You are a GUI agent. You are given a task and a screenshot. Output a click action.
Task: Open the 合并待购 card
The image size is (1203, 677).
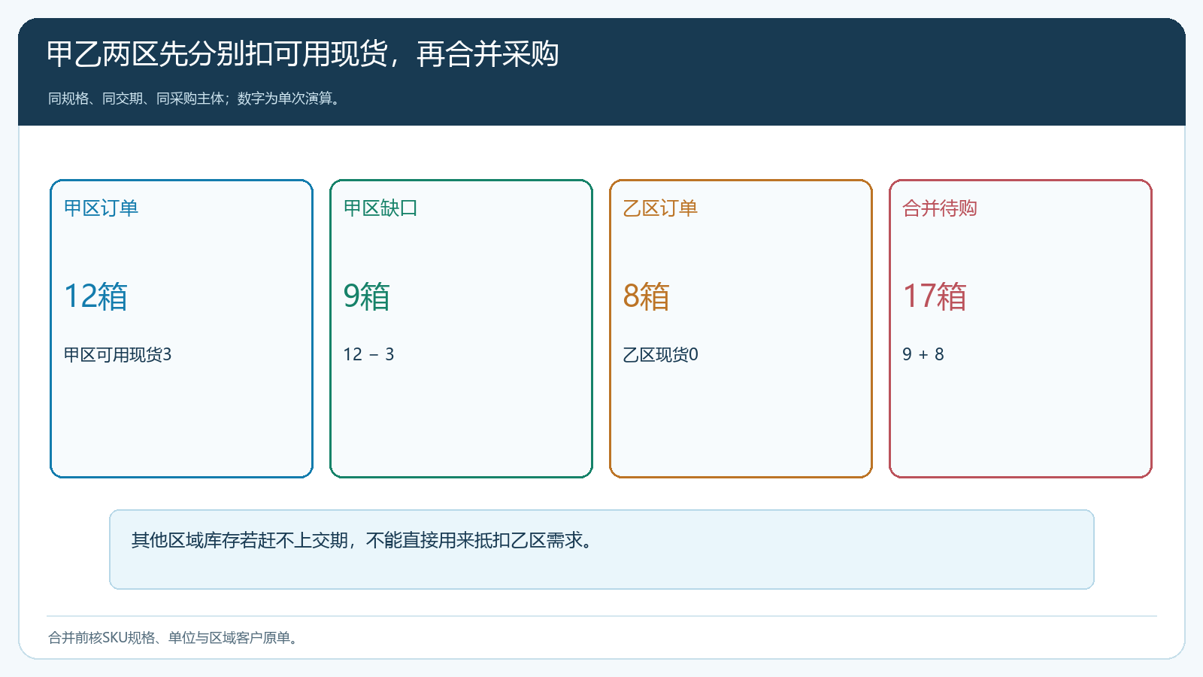(1020, 329)
